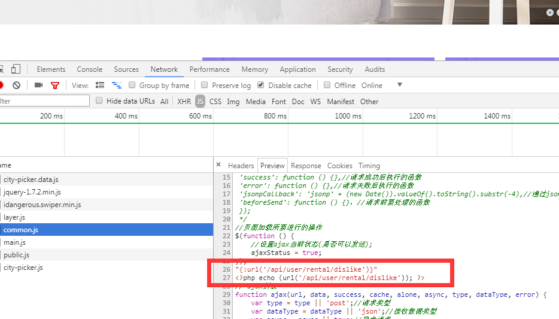This screenshot has height=319, width=559.
Task: Close the request details pane
Action: 218,165
